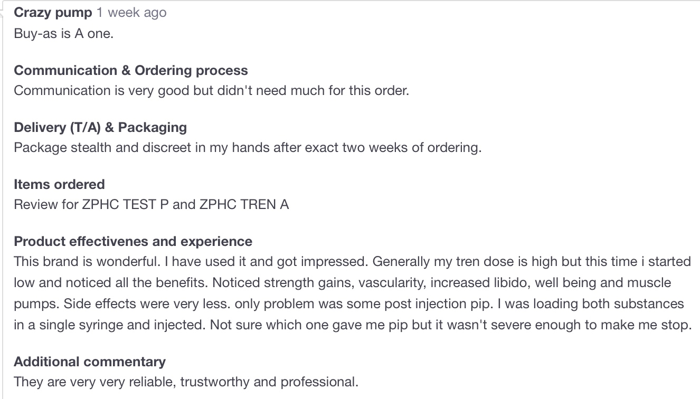Viewport: 700px width, 399px height.
Task: Select the "Delivery (T/A) & Packaging" heading
Action: point(100,127)
